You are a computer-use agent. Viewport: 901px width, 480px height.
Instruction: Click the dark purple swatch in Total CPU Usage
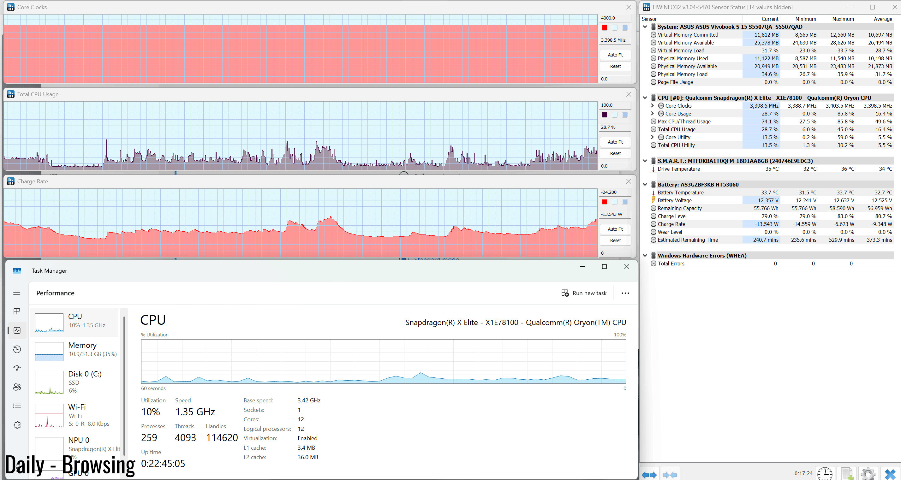point(604,115)
